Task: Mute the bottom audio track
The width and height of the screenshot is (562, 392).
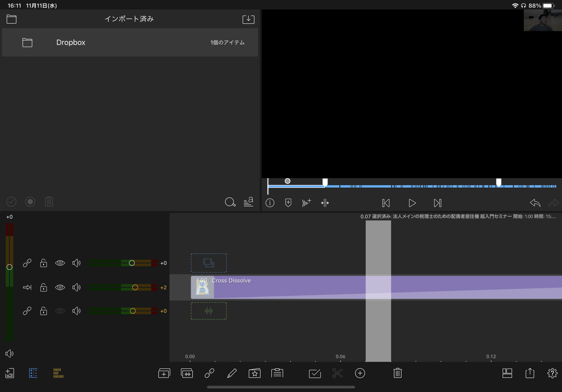Action: [x=76, y=311]
